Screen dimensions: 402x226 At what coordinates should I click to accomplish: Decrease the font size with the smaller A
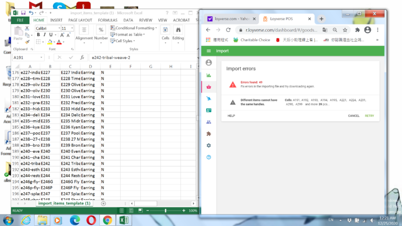point(68,35)
